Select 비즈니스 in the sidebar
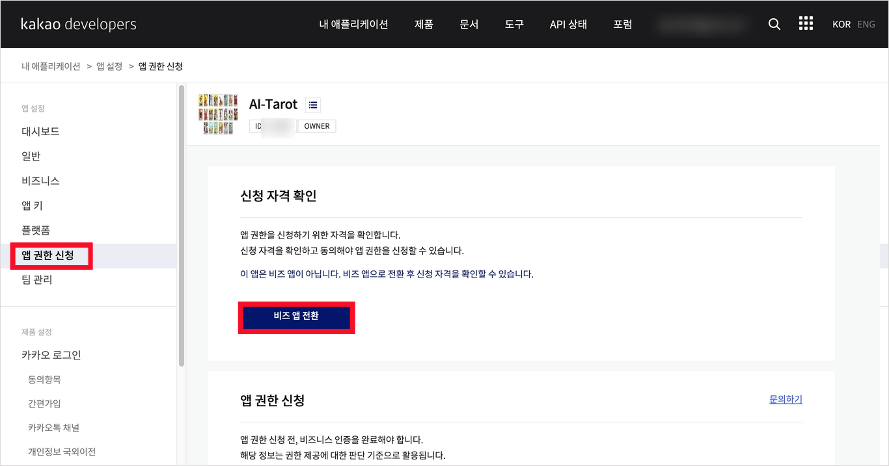The image size is (889, 466). tap(40, 181)
